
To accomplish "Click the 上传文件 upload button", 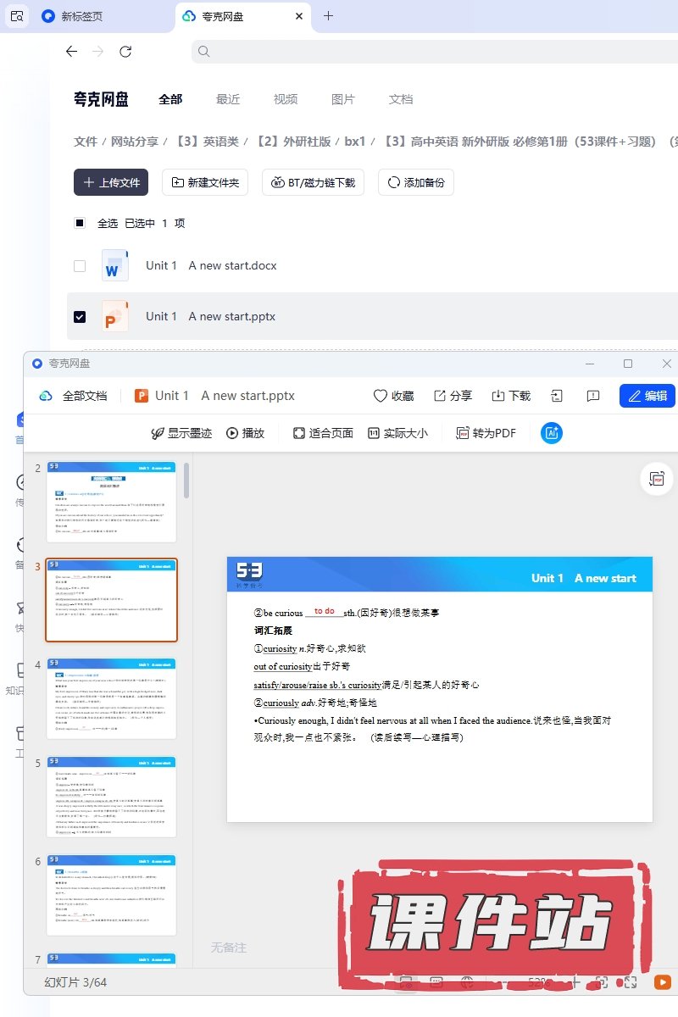I will tap(111, 182).
